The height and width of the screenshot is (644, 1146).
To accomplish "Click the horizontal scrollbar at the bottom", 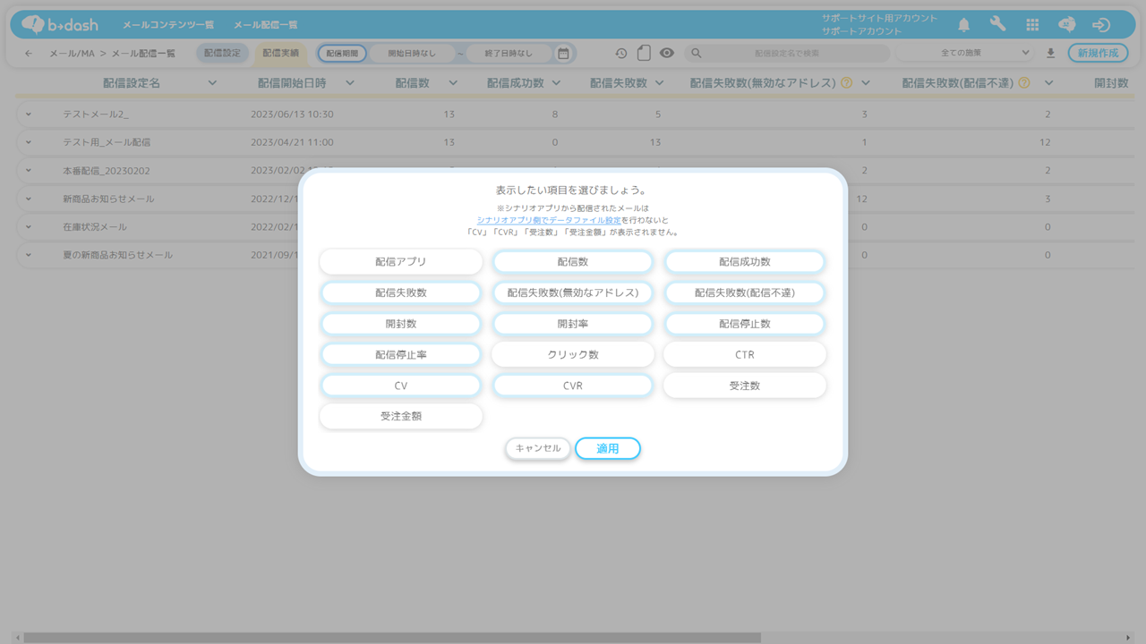I will (392, 638).
